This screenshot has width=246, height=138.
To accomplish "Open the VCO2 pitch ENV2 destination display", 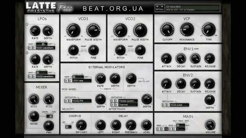I will [180, 105].
